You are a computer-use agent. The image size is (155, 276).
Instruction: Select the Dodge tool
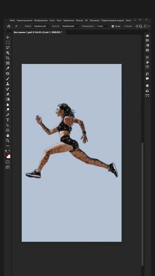click(x=8, y=110)
